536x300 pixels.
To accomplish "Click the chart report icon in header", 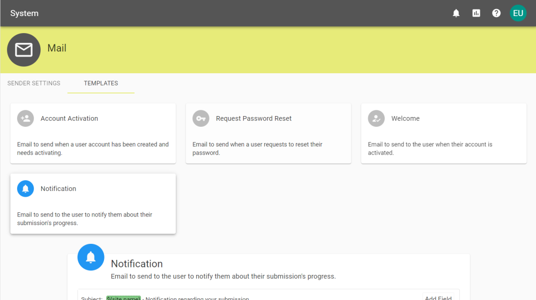I will point(476,13).
